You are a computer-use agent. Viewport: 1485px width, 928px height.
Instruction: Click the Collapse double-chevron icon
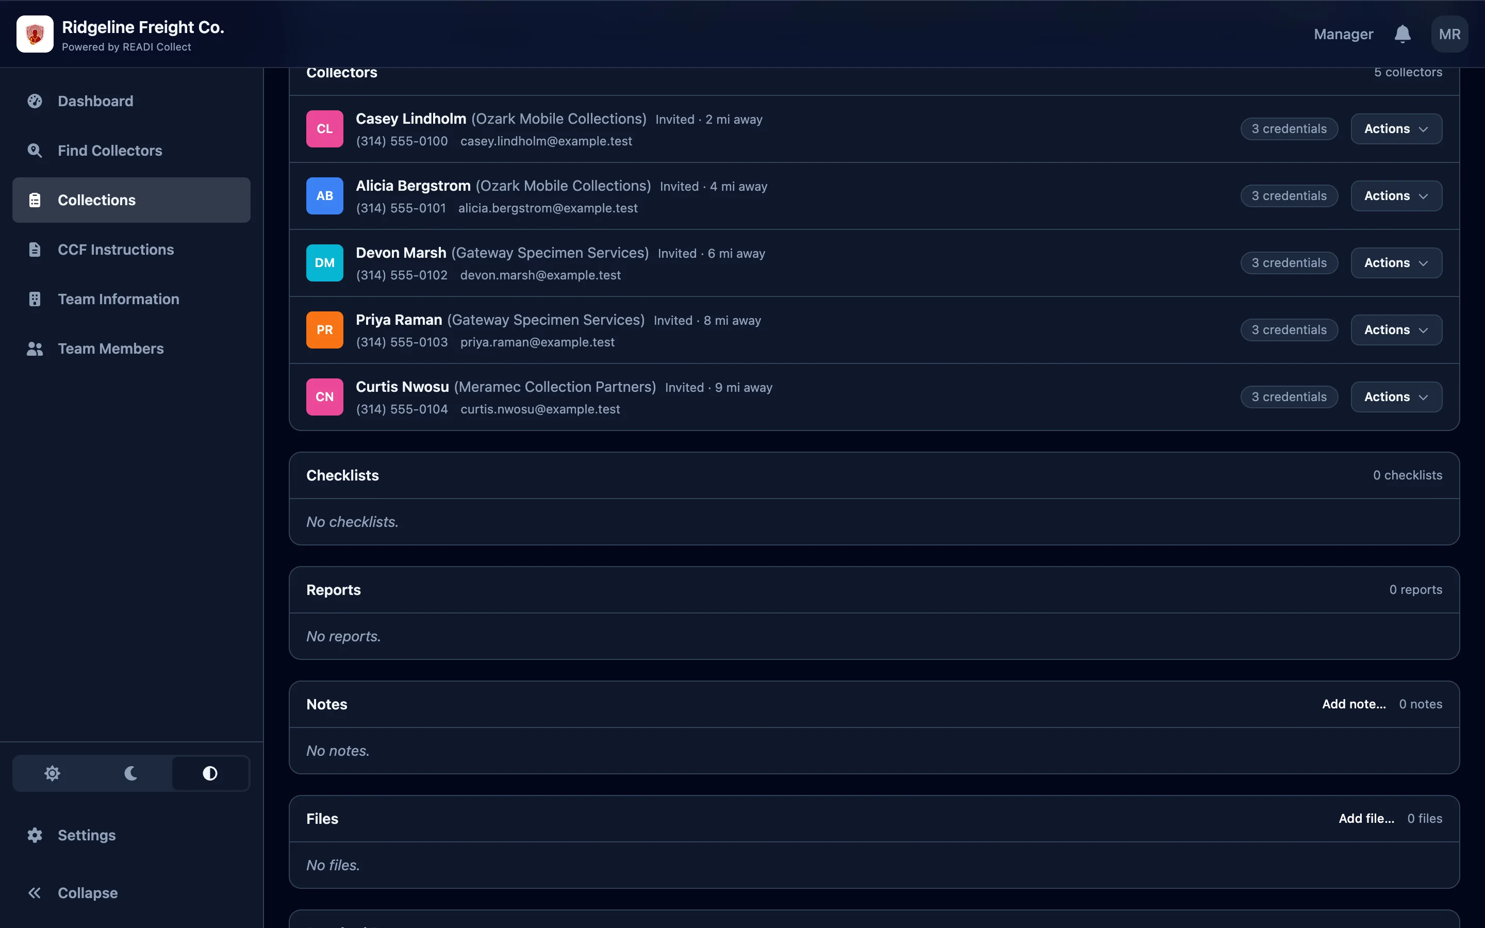pyautogui.click(x=35, y=893)
